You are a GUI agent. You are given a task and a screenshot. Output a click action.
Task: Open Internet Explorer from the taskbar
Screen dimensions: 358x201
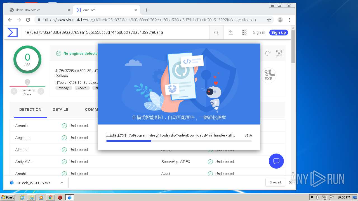(22, 197)
